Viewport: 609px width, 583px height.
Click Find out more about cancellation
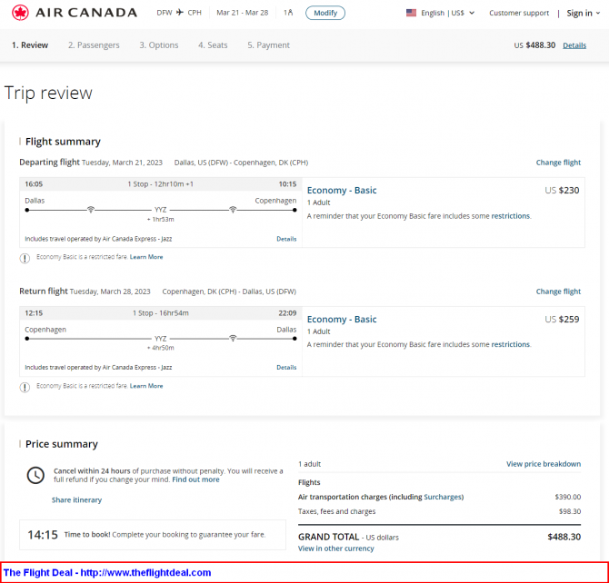click(x=195, y=479)
